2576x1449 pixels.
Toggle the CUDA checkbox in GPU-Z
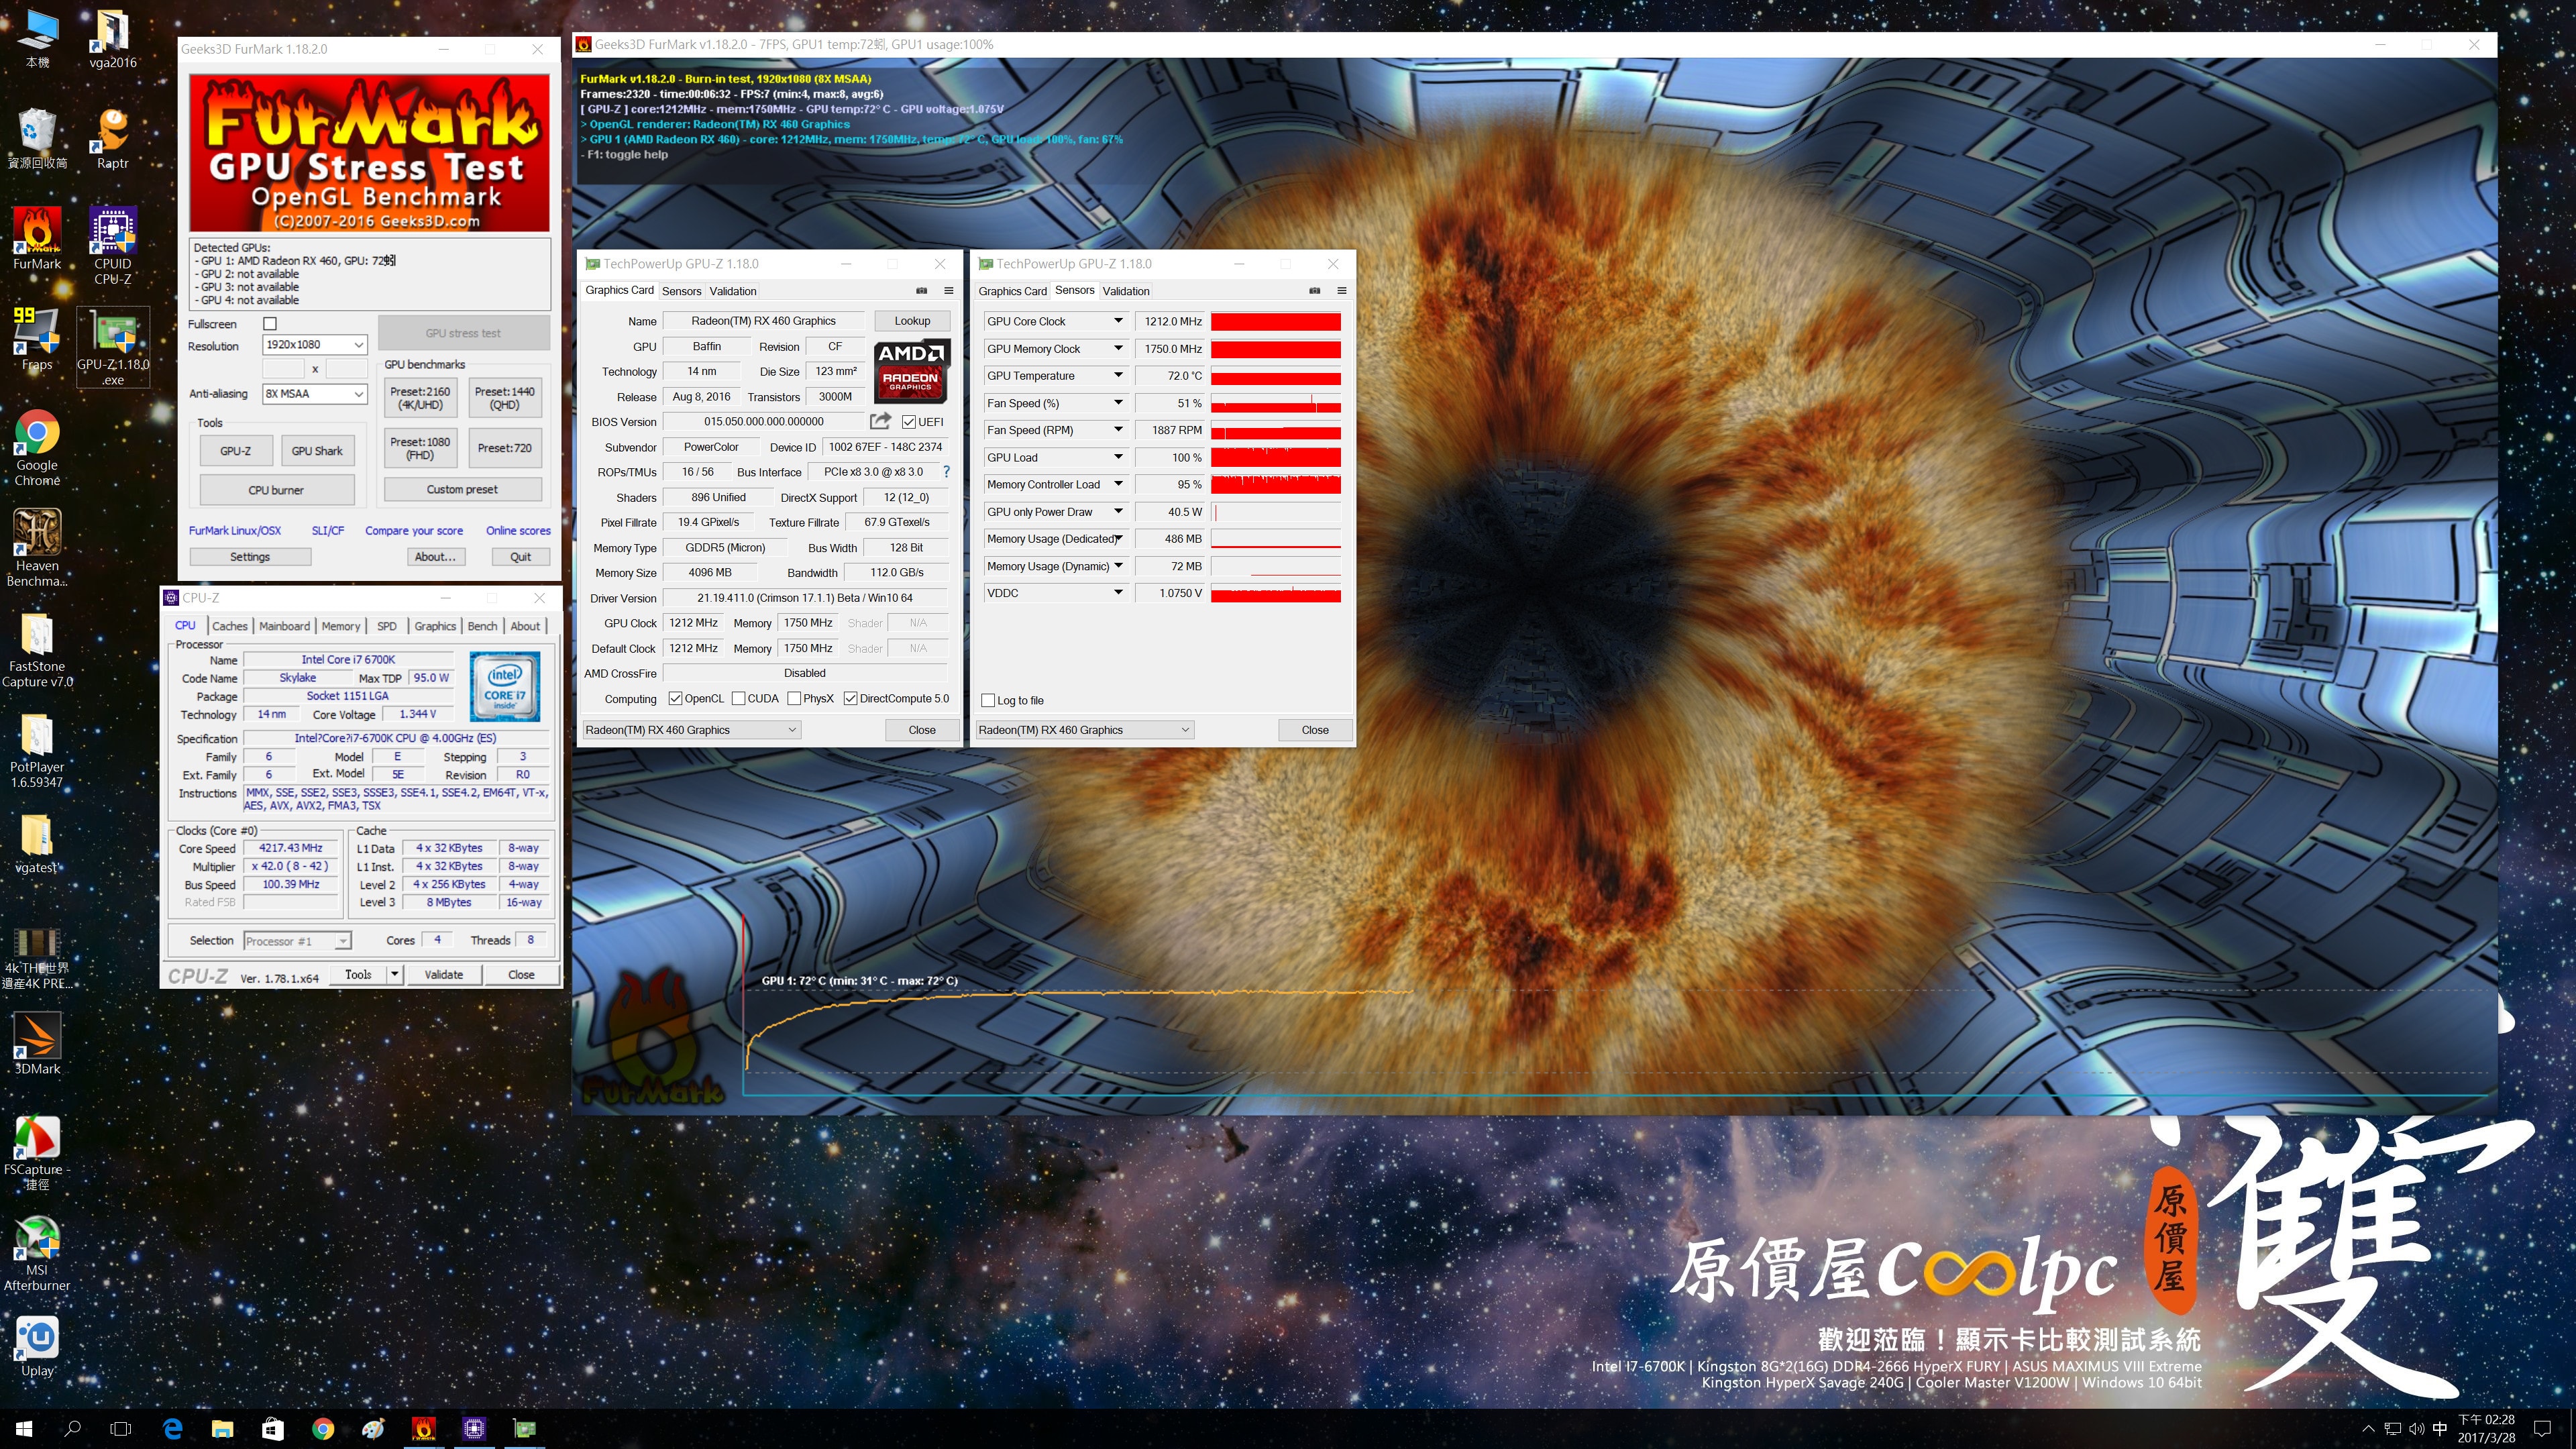(738, 698)
